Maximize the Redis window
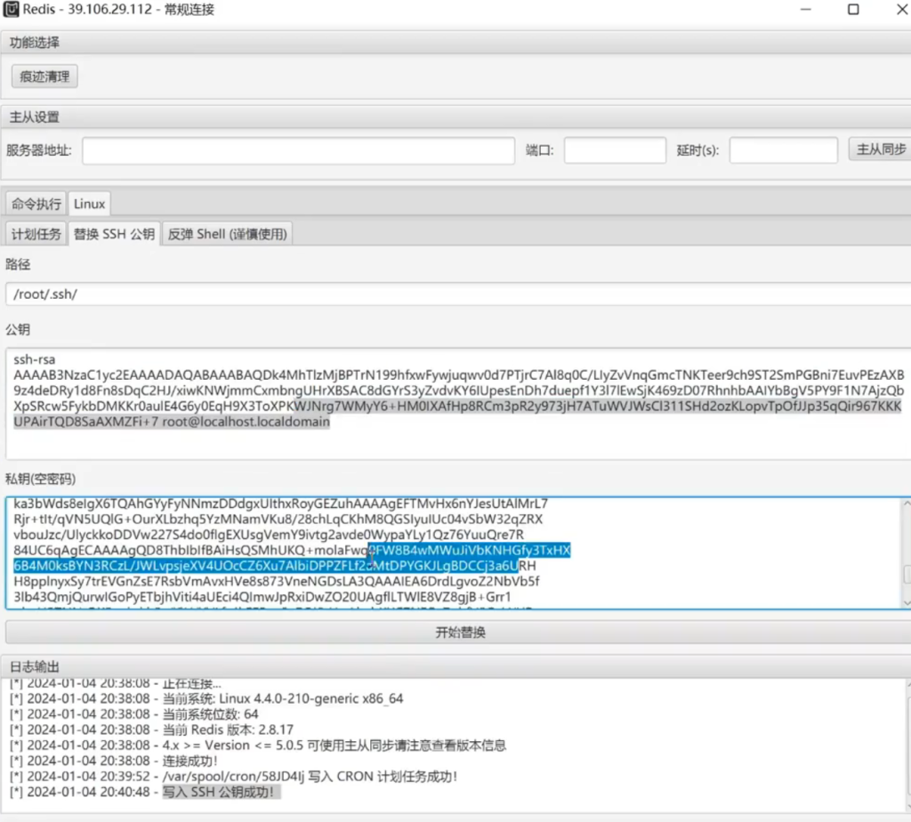This screenshot has height=822, width=911. (853, 10)
